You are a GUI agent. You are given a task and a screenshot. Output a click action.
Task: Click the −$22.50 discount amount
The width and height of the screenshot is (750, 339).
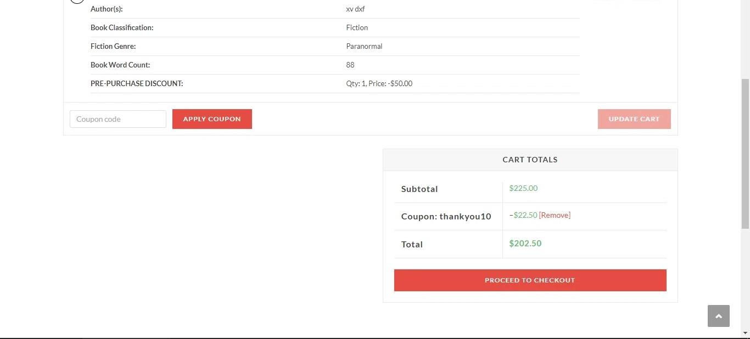pyautogui.click(x=523, y=215)
